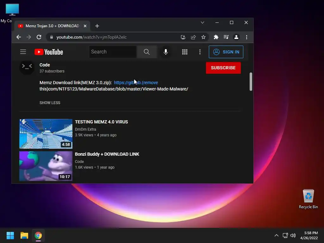Click the page vertical scrollbar thumb
324x243 pixels.
click(x=251, y=81)
